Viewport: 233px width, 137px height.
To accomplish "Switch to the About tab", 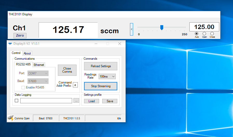I will tap(27, 53).
